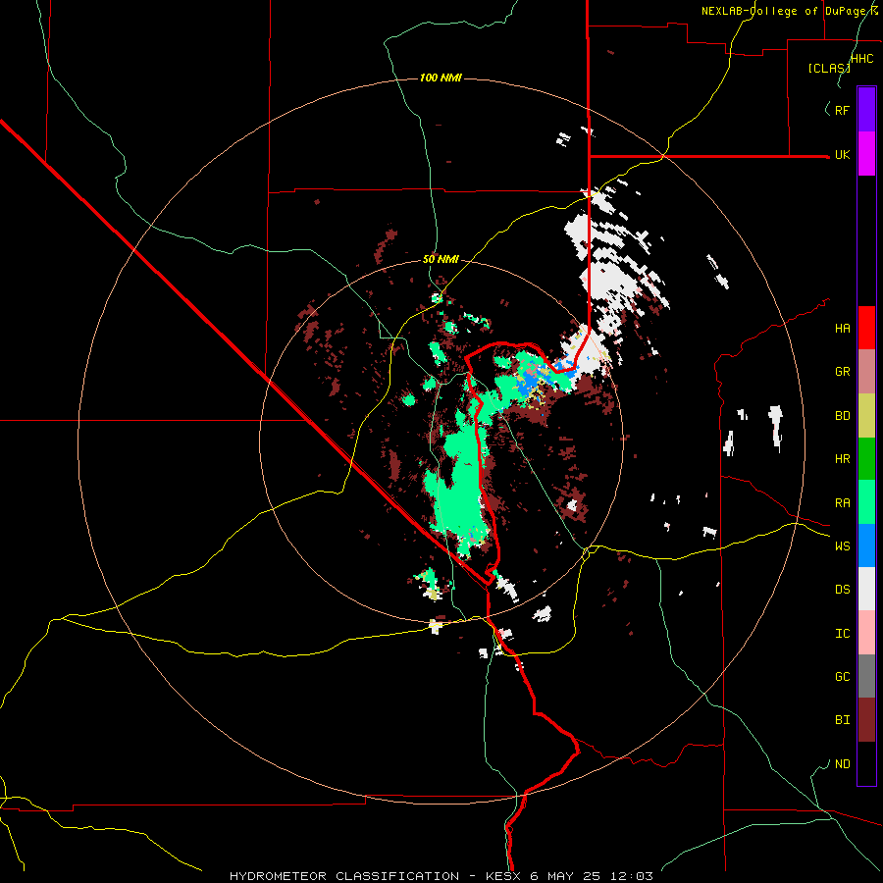Screen dimensions: 883x883
Task: Pick the dark green HR heavy rain swatch
Action: click(866, 459)
